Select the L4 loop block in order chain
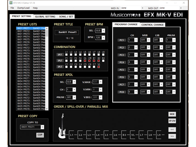Image resolution: width=196 pixels, height=147 pixels. 98,135
